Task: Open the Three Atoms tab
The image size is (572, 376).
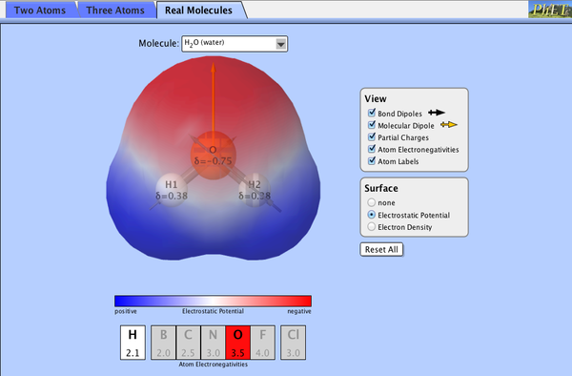Action: click(115, 10)
